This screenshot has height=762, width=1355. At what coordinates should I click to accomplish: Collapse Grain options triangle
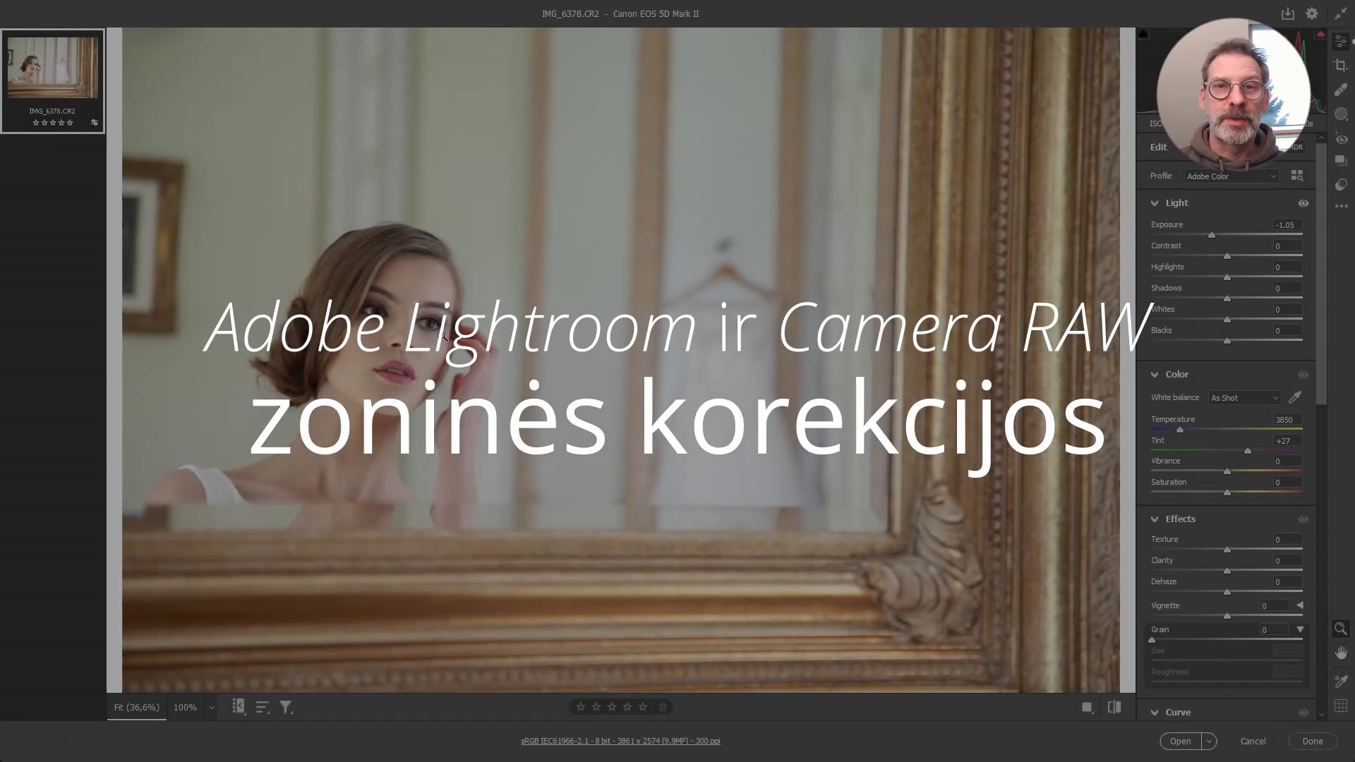click(x=1300, y=629)
